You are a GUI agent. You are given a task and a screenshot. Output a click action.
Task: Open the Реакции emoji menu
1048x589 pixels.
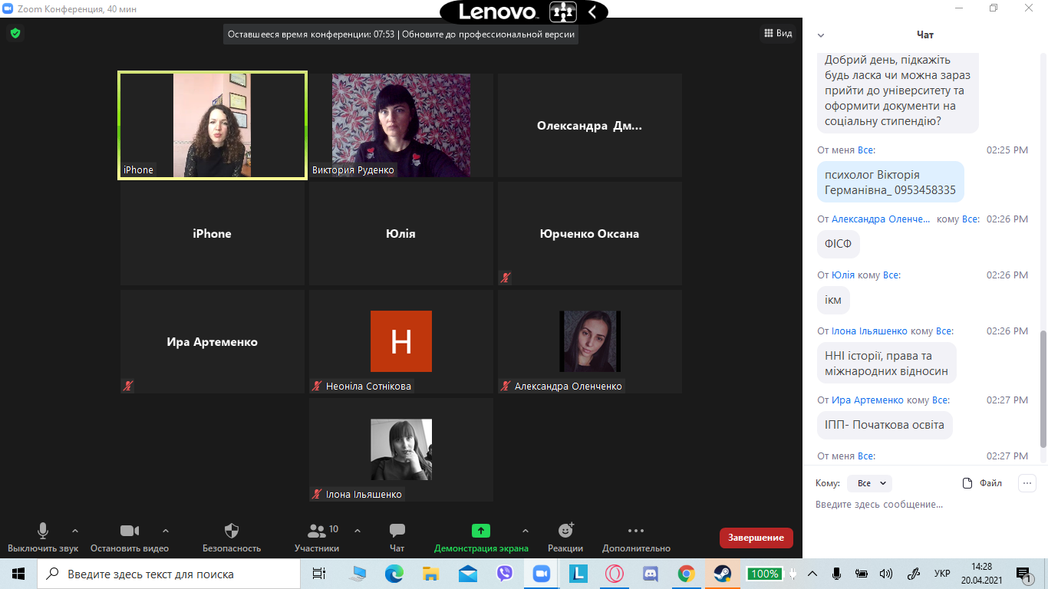pos(565,538)
